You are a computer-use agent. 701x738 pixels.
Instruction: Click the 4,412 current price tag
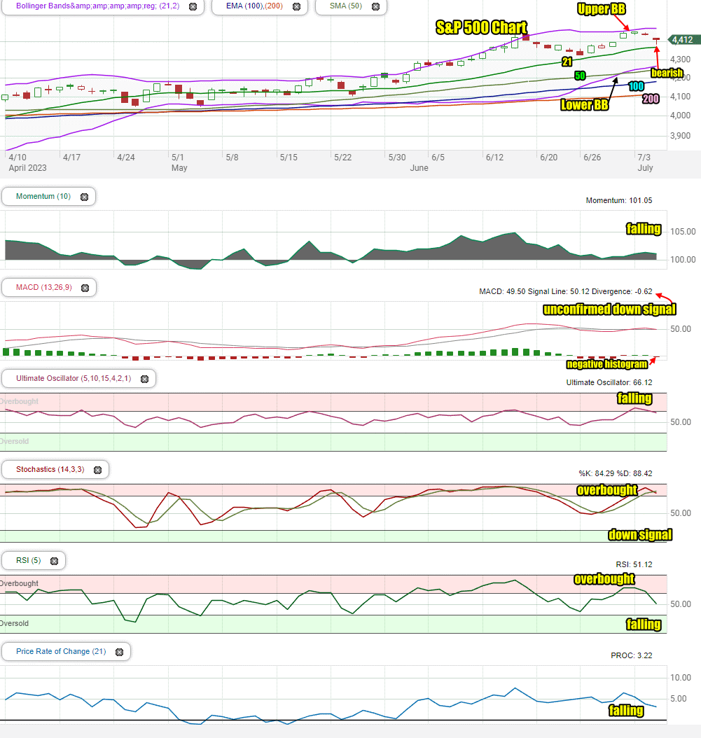pyautogui.click(x=684, y=40)
